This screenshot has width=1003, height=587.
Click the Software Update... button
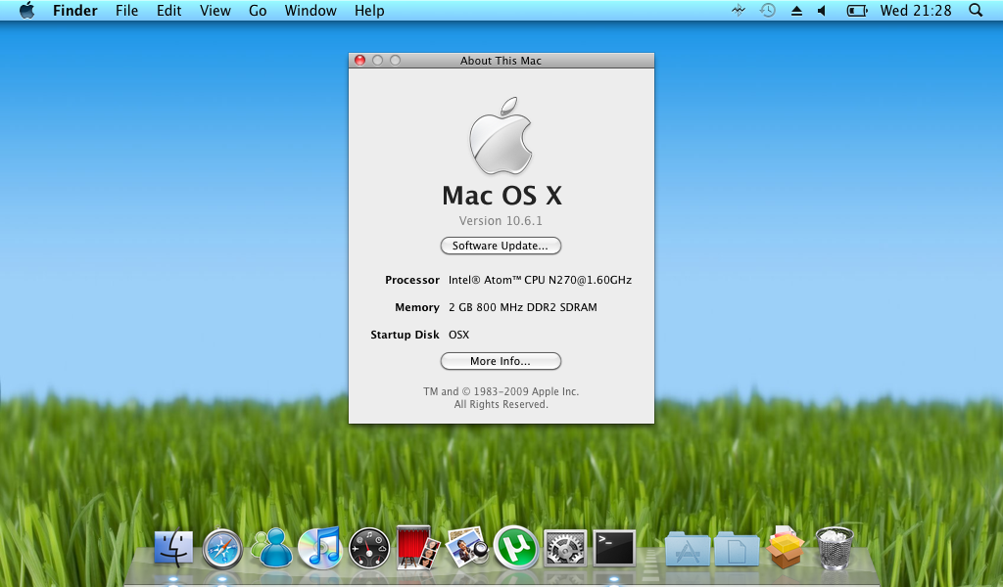click(501, 246)
